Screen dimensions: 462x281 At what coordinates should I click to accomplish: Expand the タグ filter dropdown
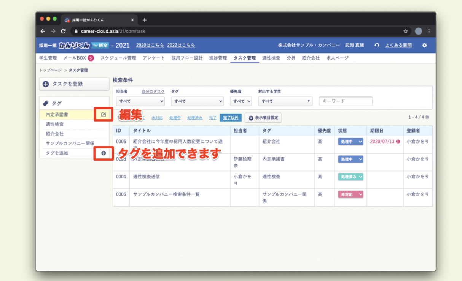coord(197,101)
